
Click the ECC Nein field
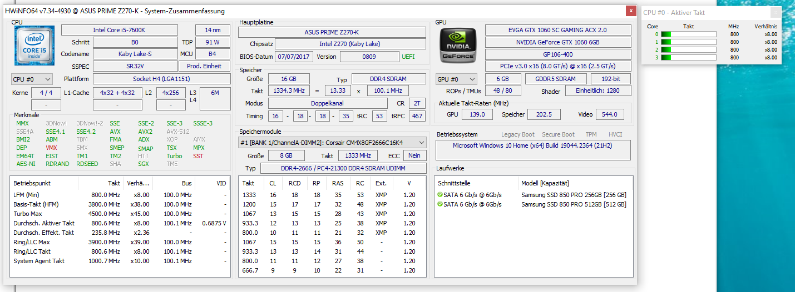(x=414, y=155)
